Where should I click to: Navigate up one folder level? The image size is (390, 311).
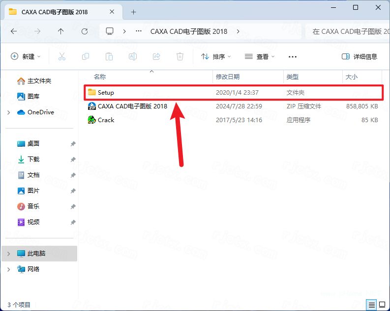(60, 31)
